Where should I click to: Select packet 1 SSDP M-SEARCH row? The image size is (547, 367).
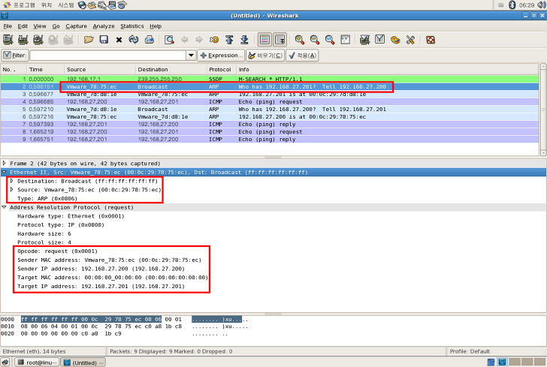tap(270, 79)
